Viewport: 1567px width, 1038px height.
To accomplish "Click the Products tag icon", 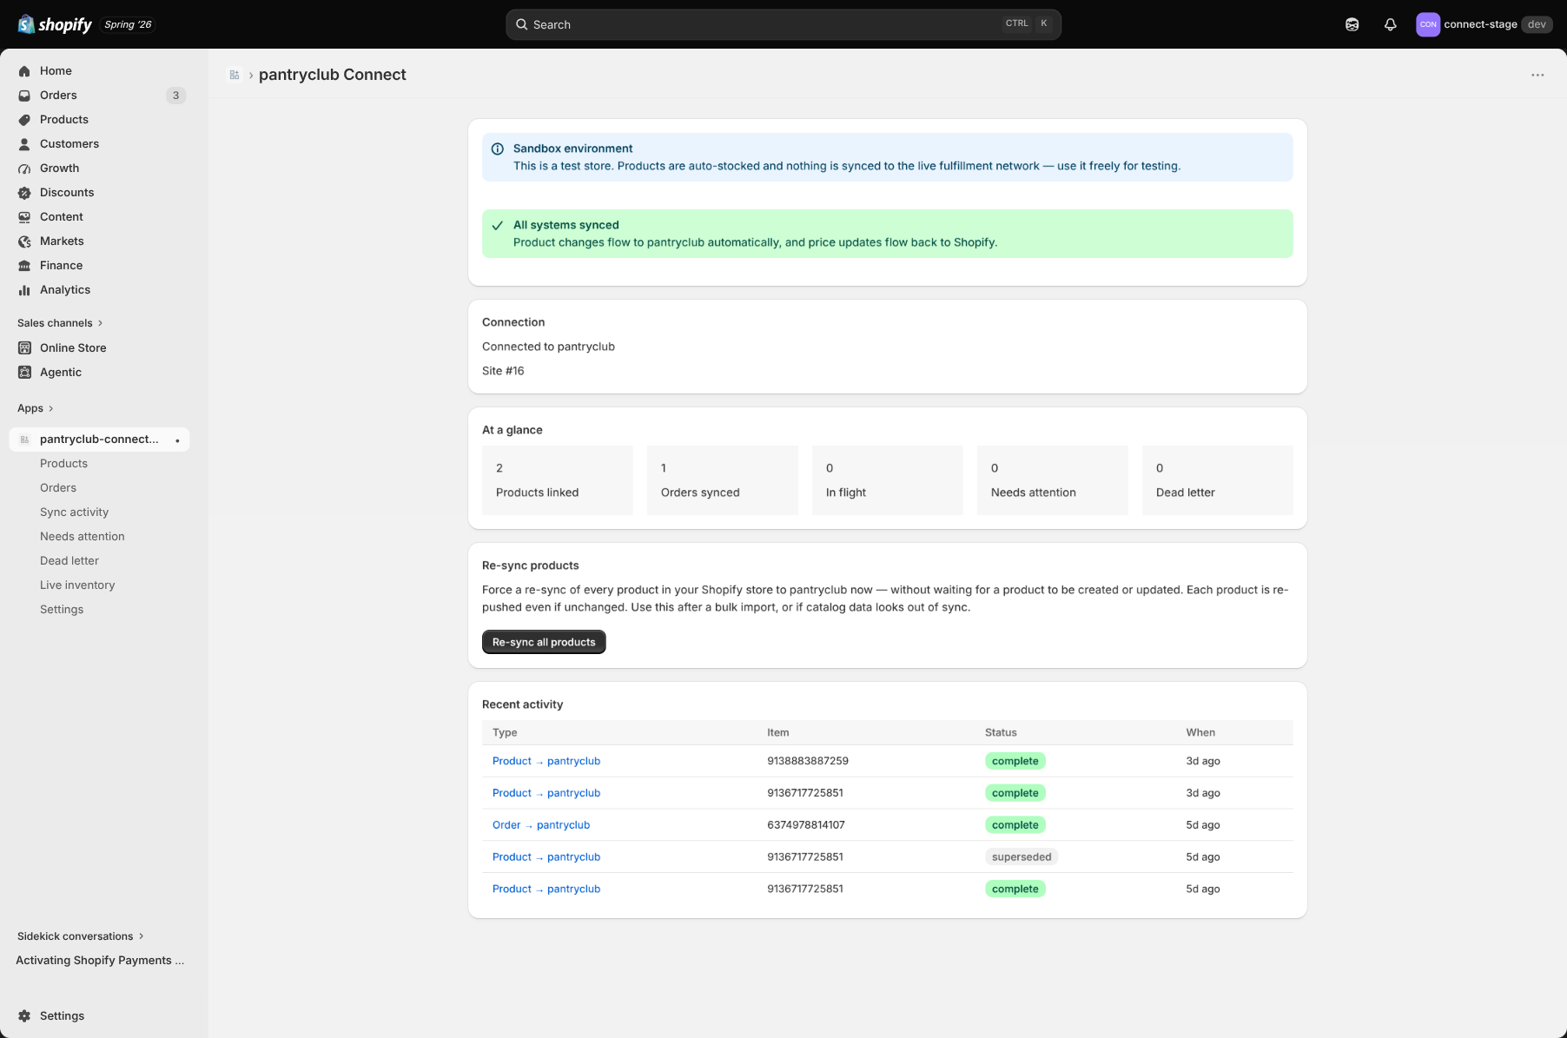I will coord(24,120).
